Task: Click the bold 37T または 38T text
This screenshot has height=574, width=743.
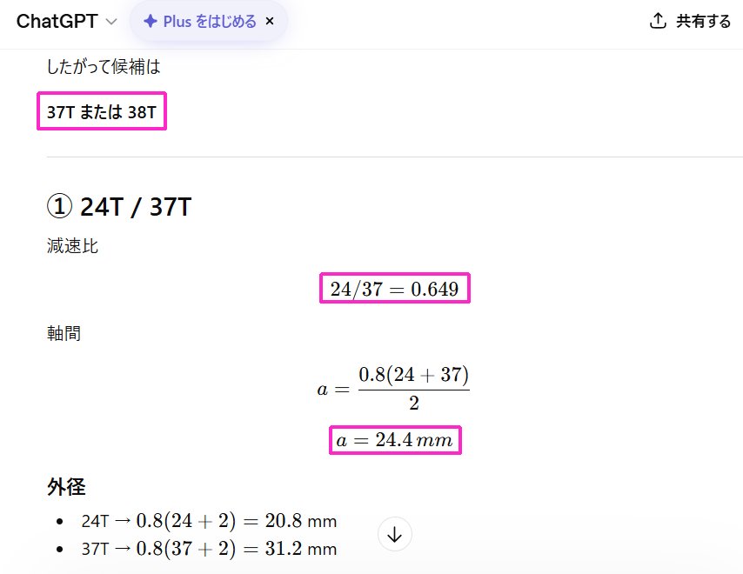Action: coord(101,111)
